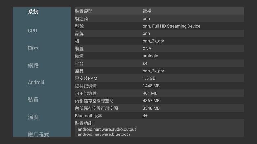Click the 1448 MB value
Viewport: 257px width, 144px height.
point(151,86)
